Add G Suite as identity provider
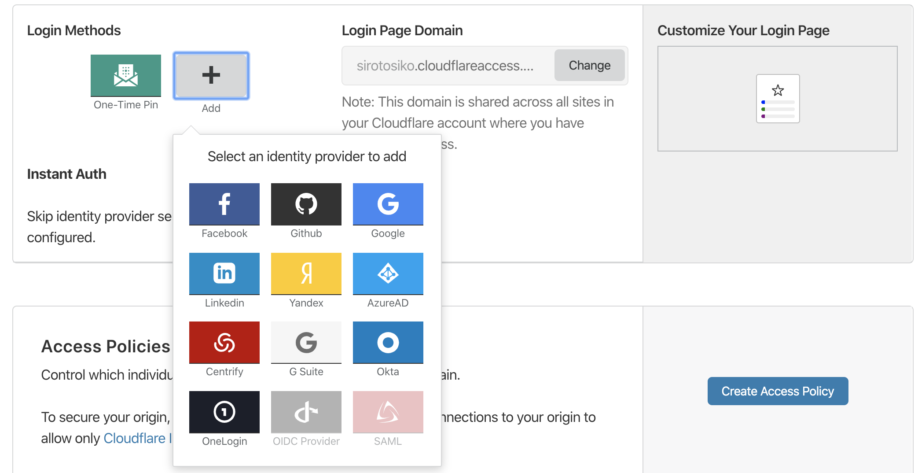 [306, 343]
